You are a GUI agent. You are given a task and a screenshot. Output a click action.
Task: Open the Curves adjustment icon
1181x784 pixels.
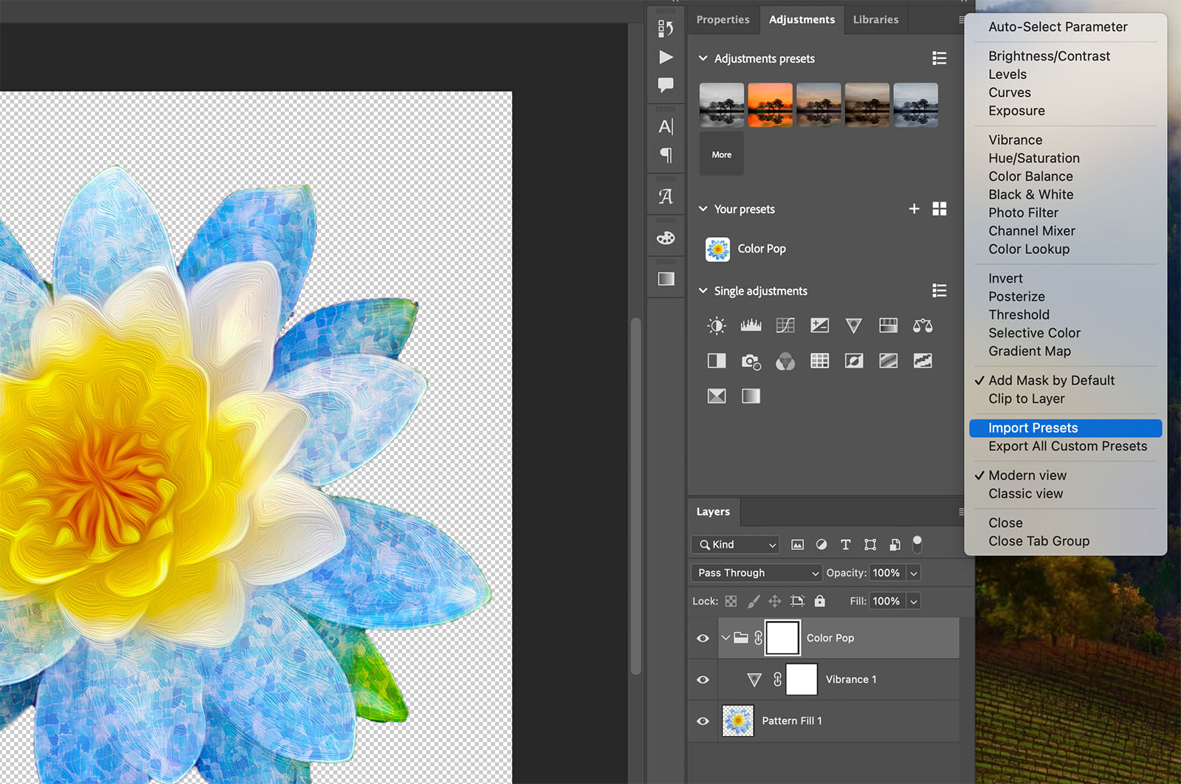(x=785, y=325)
